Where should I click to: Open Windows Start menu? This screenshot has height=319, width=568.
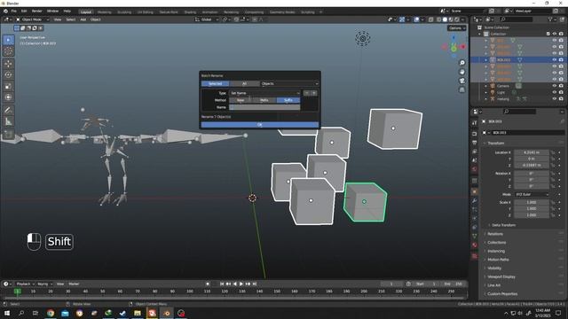7,313
